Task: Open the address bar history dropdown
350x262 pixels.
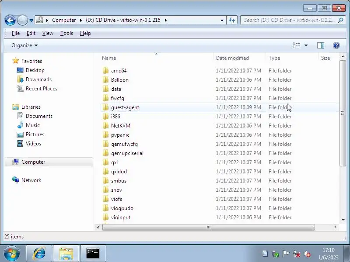Action: [222, 20]
